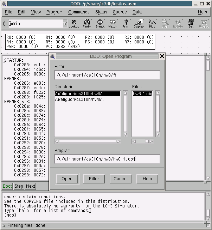Click the warning triangle icon in status bar
The height and width of the screenshot is (230, 212).
(4, 225)
